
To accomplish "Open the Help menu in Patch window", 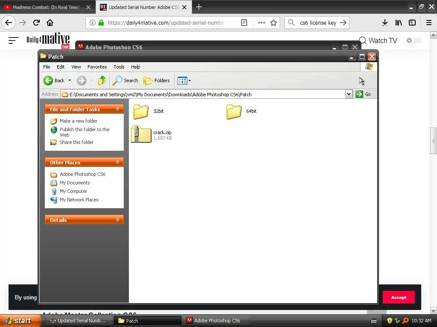I will pos(135,67).
